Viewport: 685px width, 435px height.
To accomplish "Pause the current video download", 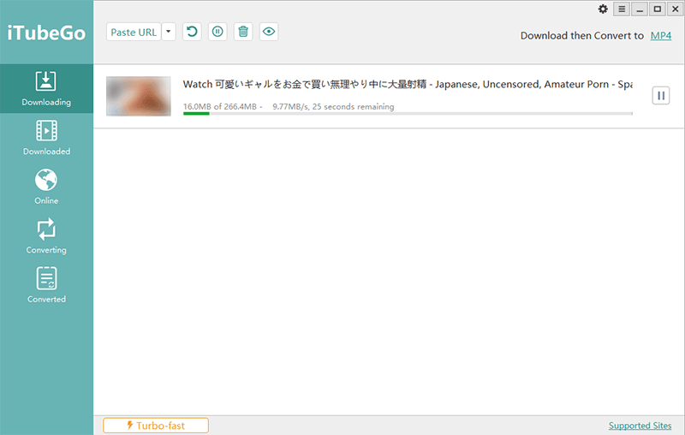I will click(x=661, y=96).
